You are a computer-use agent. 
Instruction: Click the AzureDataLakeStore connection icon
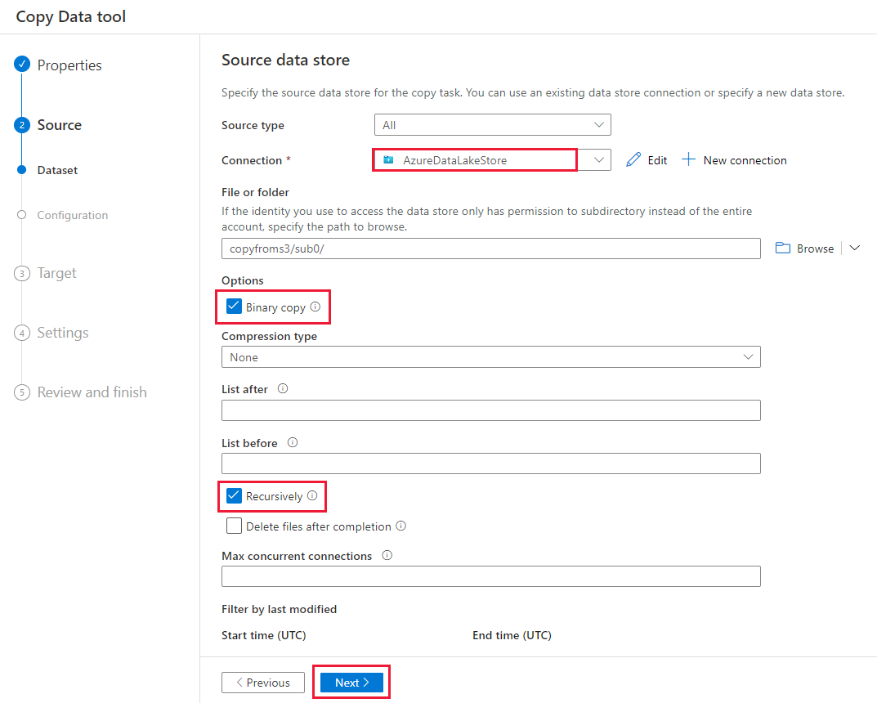[x=388, y=160]
